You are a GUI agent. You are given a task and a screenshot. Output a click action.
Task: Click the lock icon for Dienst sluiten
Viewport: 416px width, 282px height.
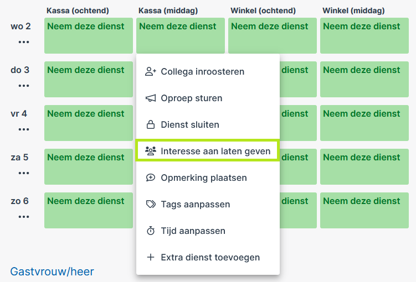pos(151,124)
